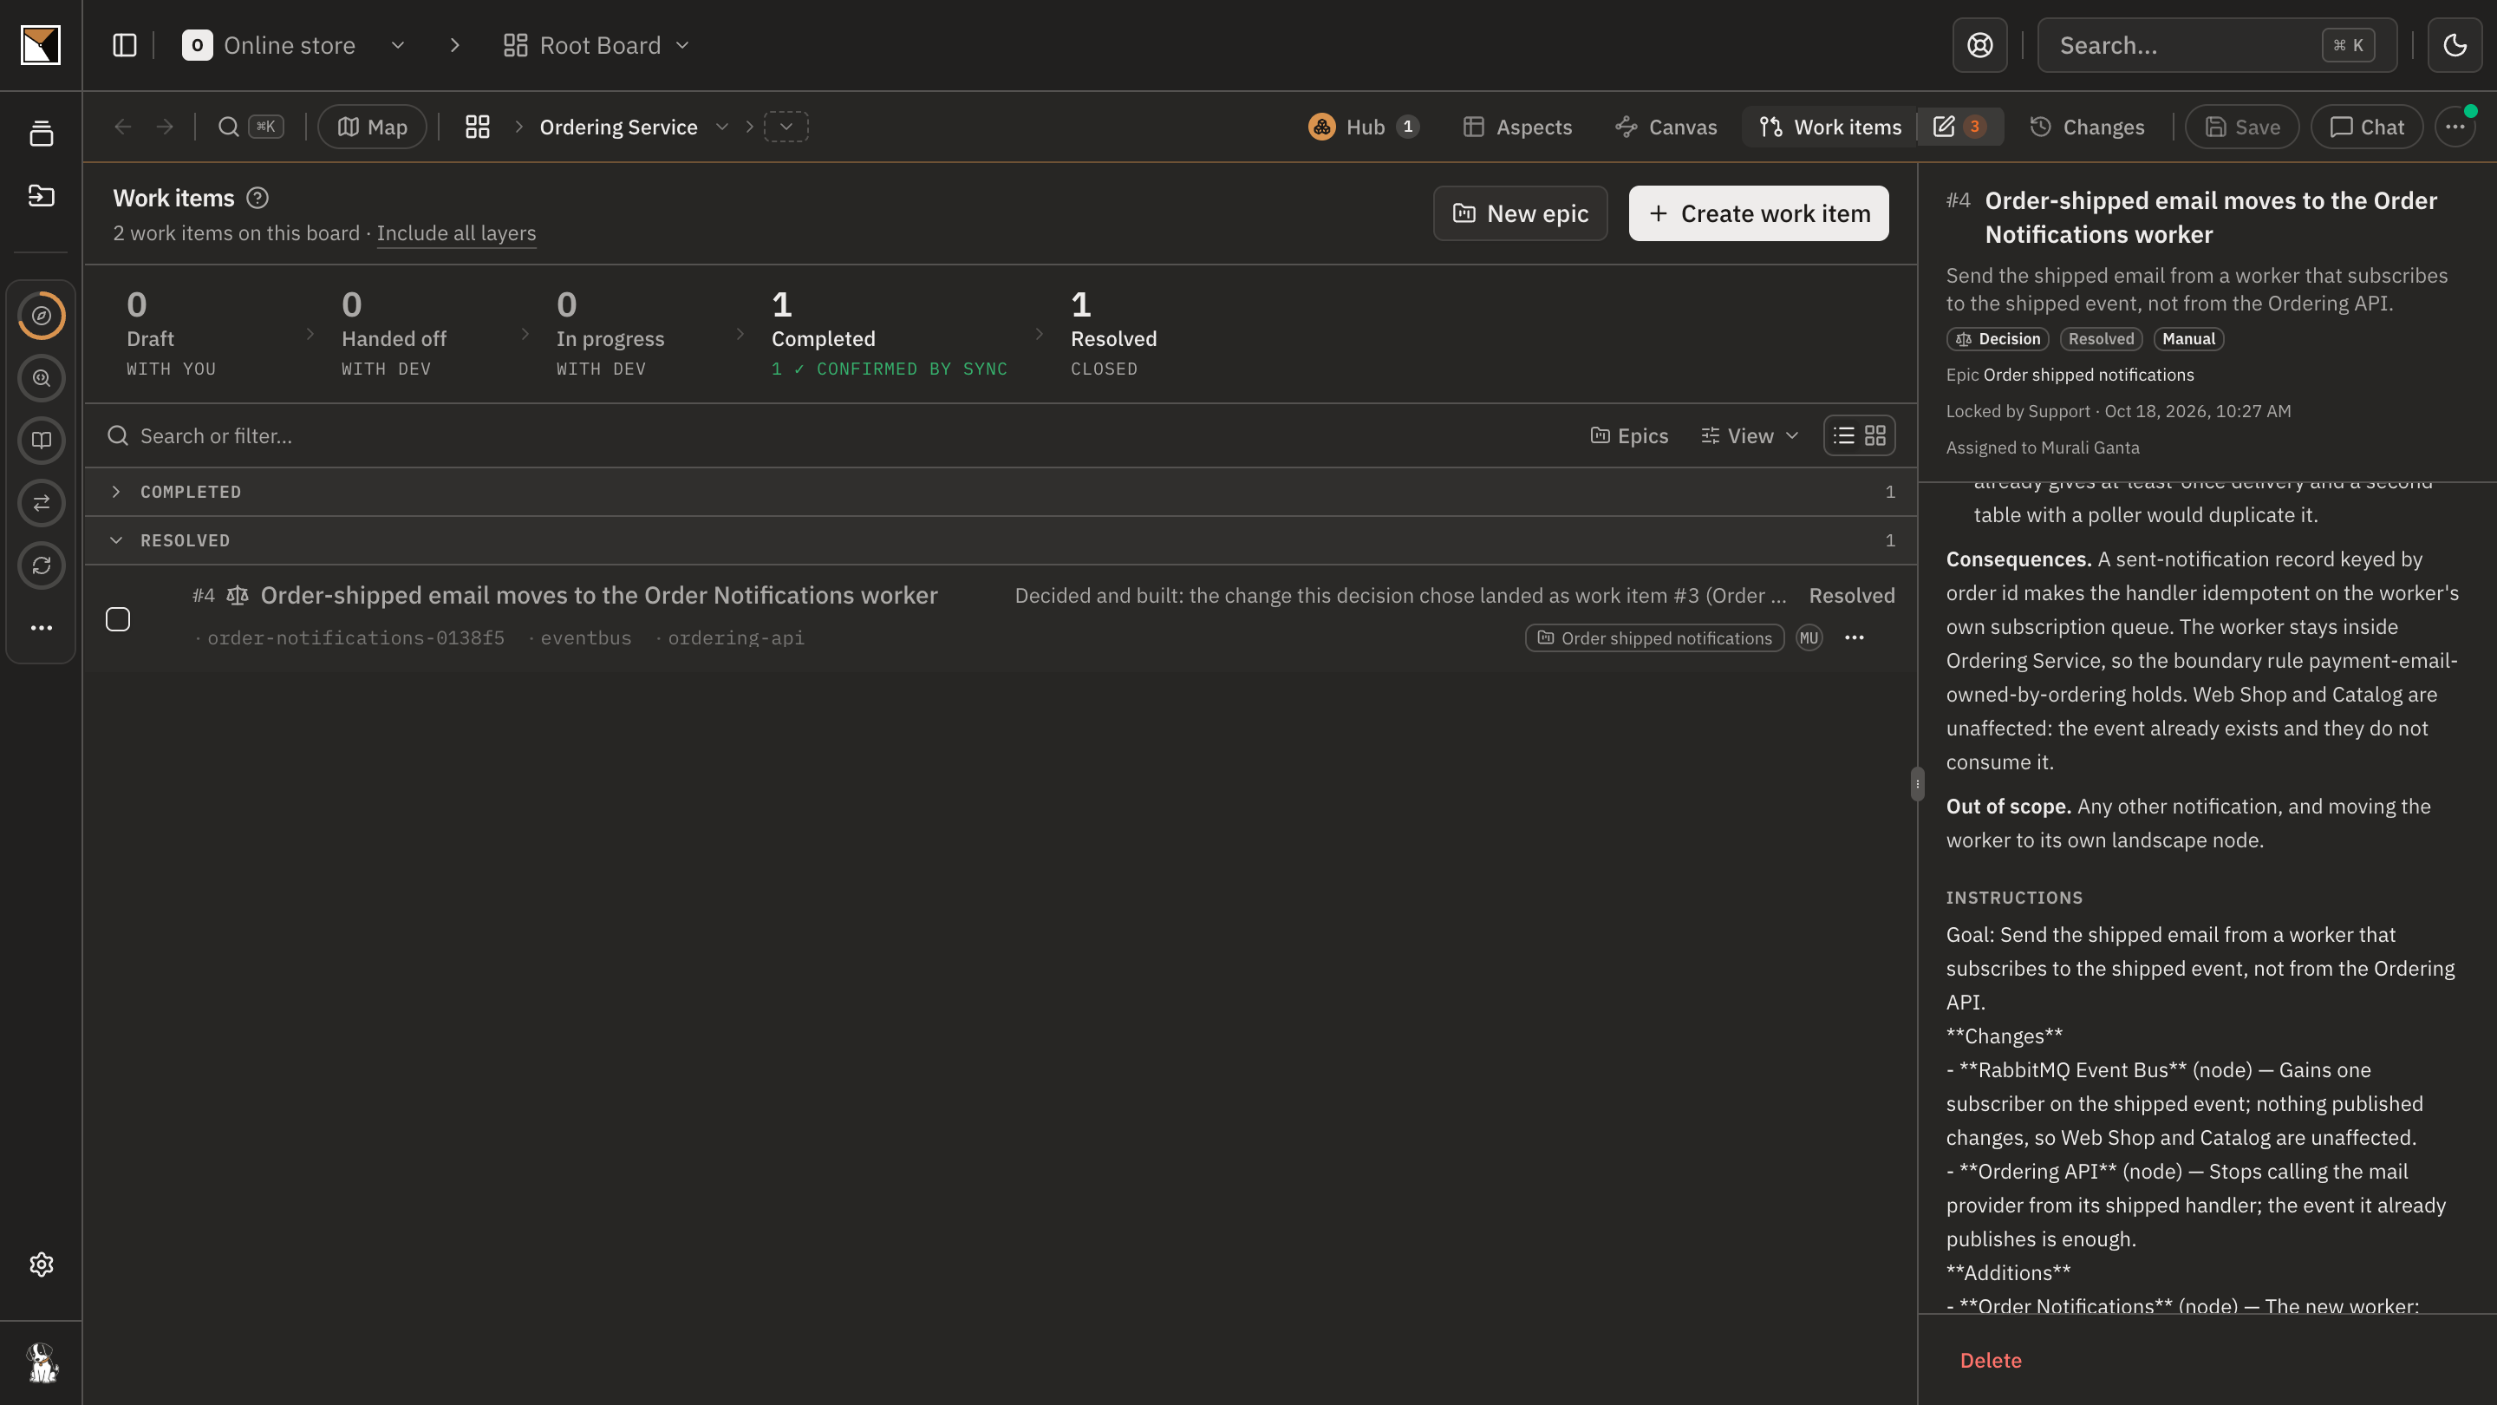Click the global Search box

2217,46
